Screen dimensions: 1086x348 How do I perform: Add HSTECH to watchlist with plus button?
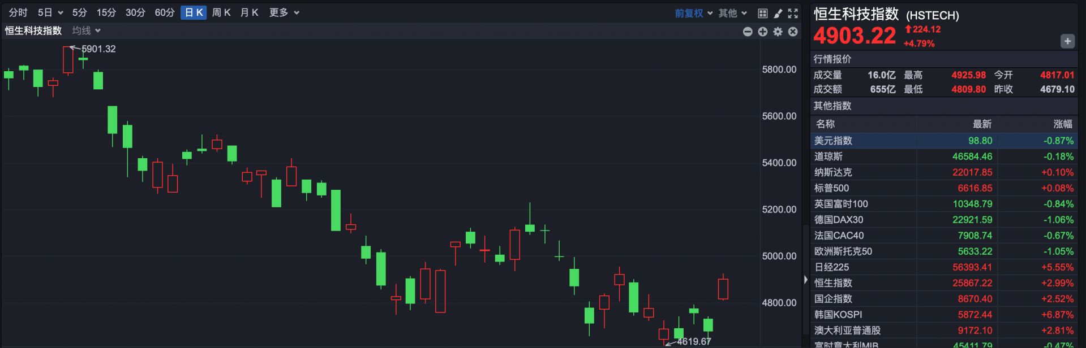click(1067, 41)
